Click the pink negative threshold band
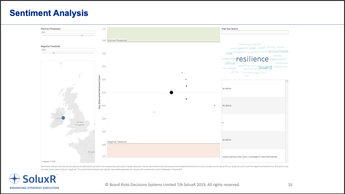The width and height of the screenshot is (345, 194). (163, 151)
